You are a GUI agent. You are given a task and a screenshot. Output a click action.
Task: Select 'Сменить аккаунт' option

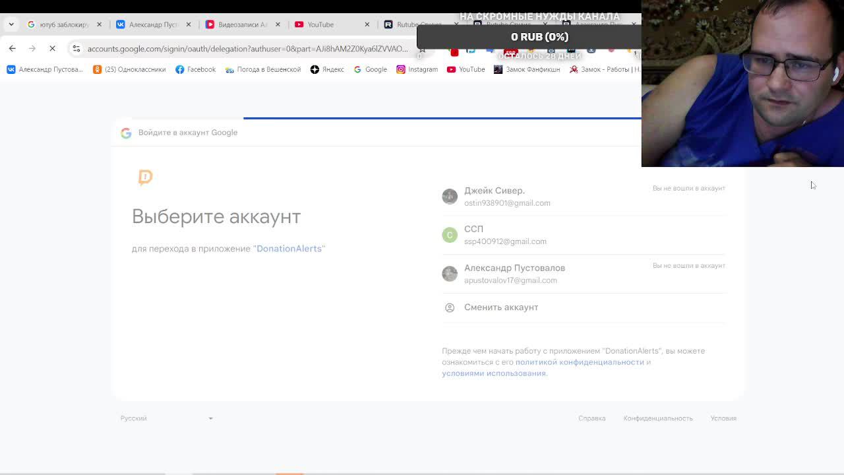pos(584,307)
